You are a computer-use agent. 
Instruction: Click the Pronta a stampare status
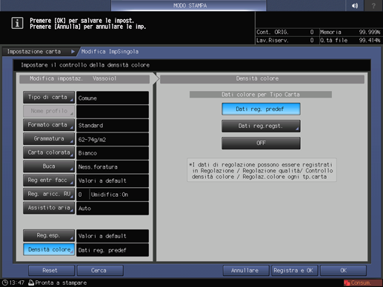61,283
